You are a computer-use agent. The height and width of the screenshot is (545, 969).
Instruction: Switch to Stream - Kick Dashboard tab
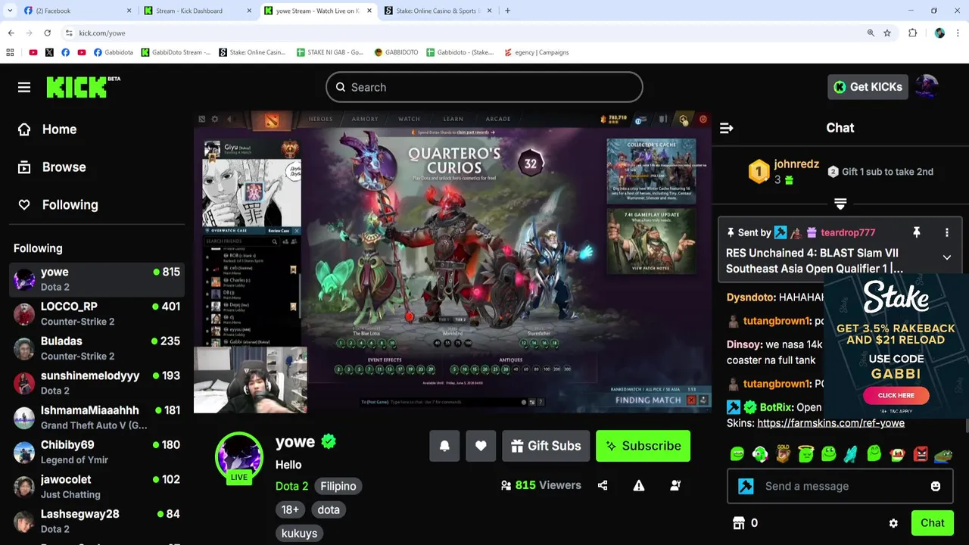(x=197, y=11)
